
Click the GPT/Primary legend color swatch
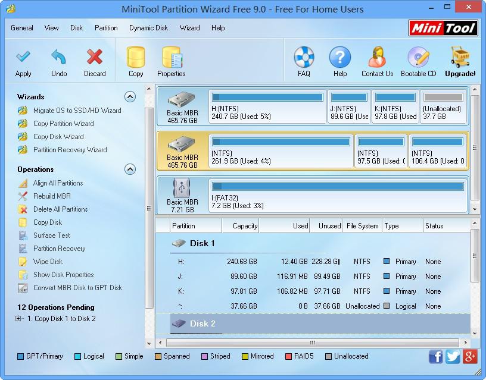click(x=20, y=356)
